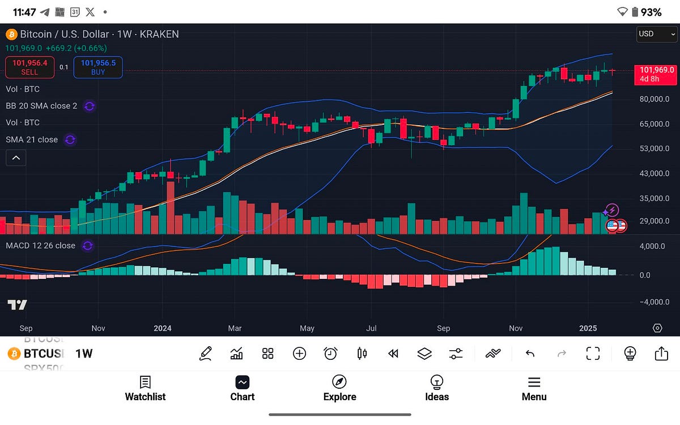Start bar replay with the rewind icon
The width and height of the screenshot is (680, 425).
[x=393, y=353]
